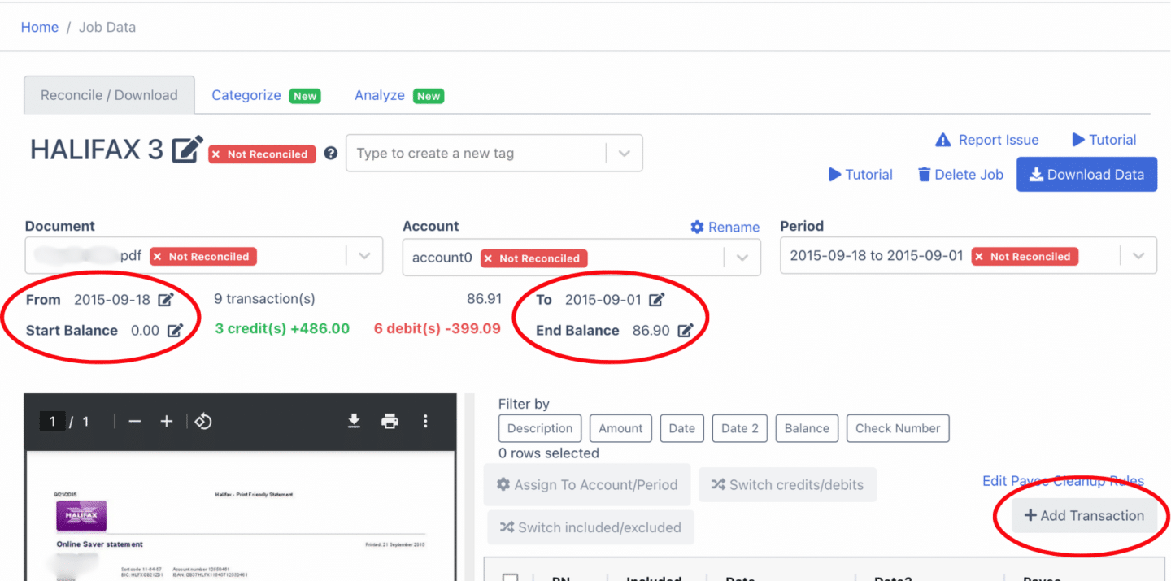Rename the account
The image size is (1171, 581).
pos(725,228)
